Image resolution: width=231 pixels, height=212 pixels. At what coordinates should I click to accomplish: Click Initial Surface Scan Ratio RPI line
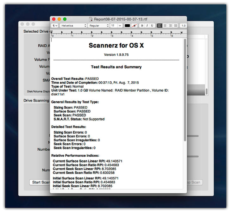[x=84, y=182]
